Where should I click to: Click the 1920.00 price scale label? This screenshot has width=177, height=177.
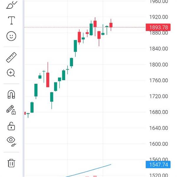point(158,17)
